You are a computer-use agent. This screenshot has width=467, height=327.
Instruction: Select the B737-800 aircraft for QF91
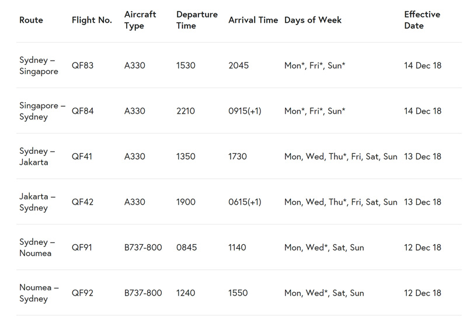[143, 247]
